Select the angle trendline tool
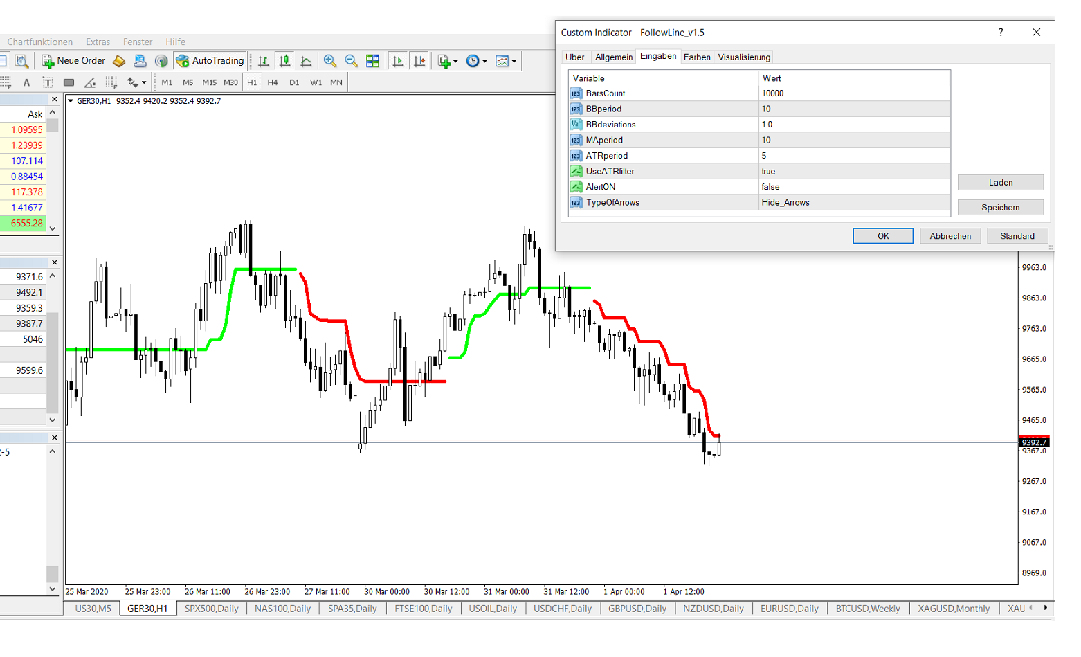Viewport: 1081px width, 657px height. 90,82
